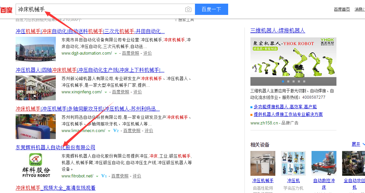
Task: Open the 冲压机械手 related device thumbnail
Action: point(263,163)
